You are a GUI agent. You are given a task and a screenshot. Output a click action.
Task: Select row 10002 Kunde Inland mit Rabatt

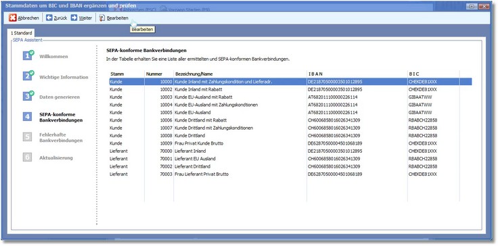(290, 89)
